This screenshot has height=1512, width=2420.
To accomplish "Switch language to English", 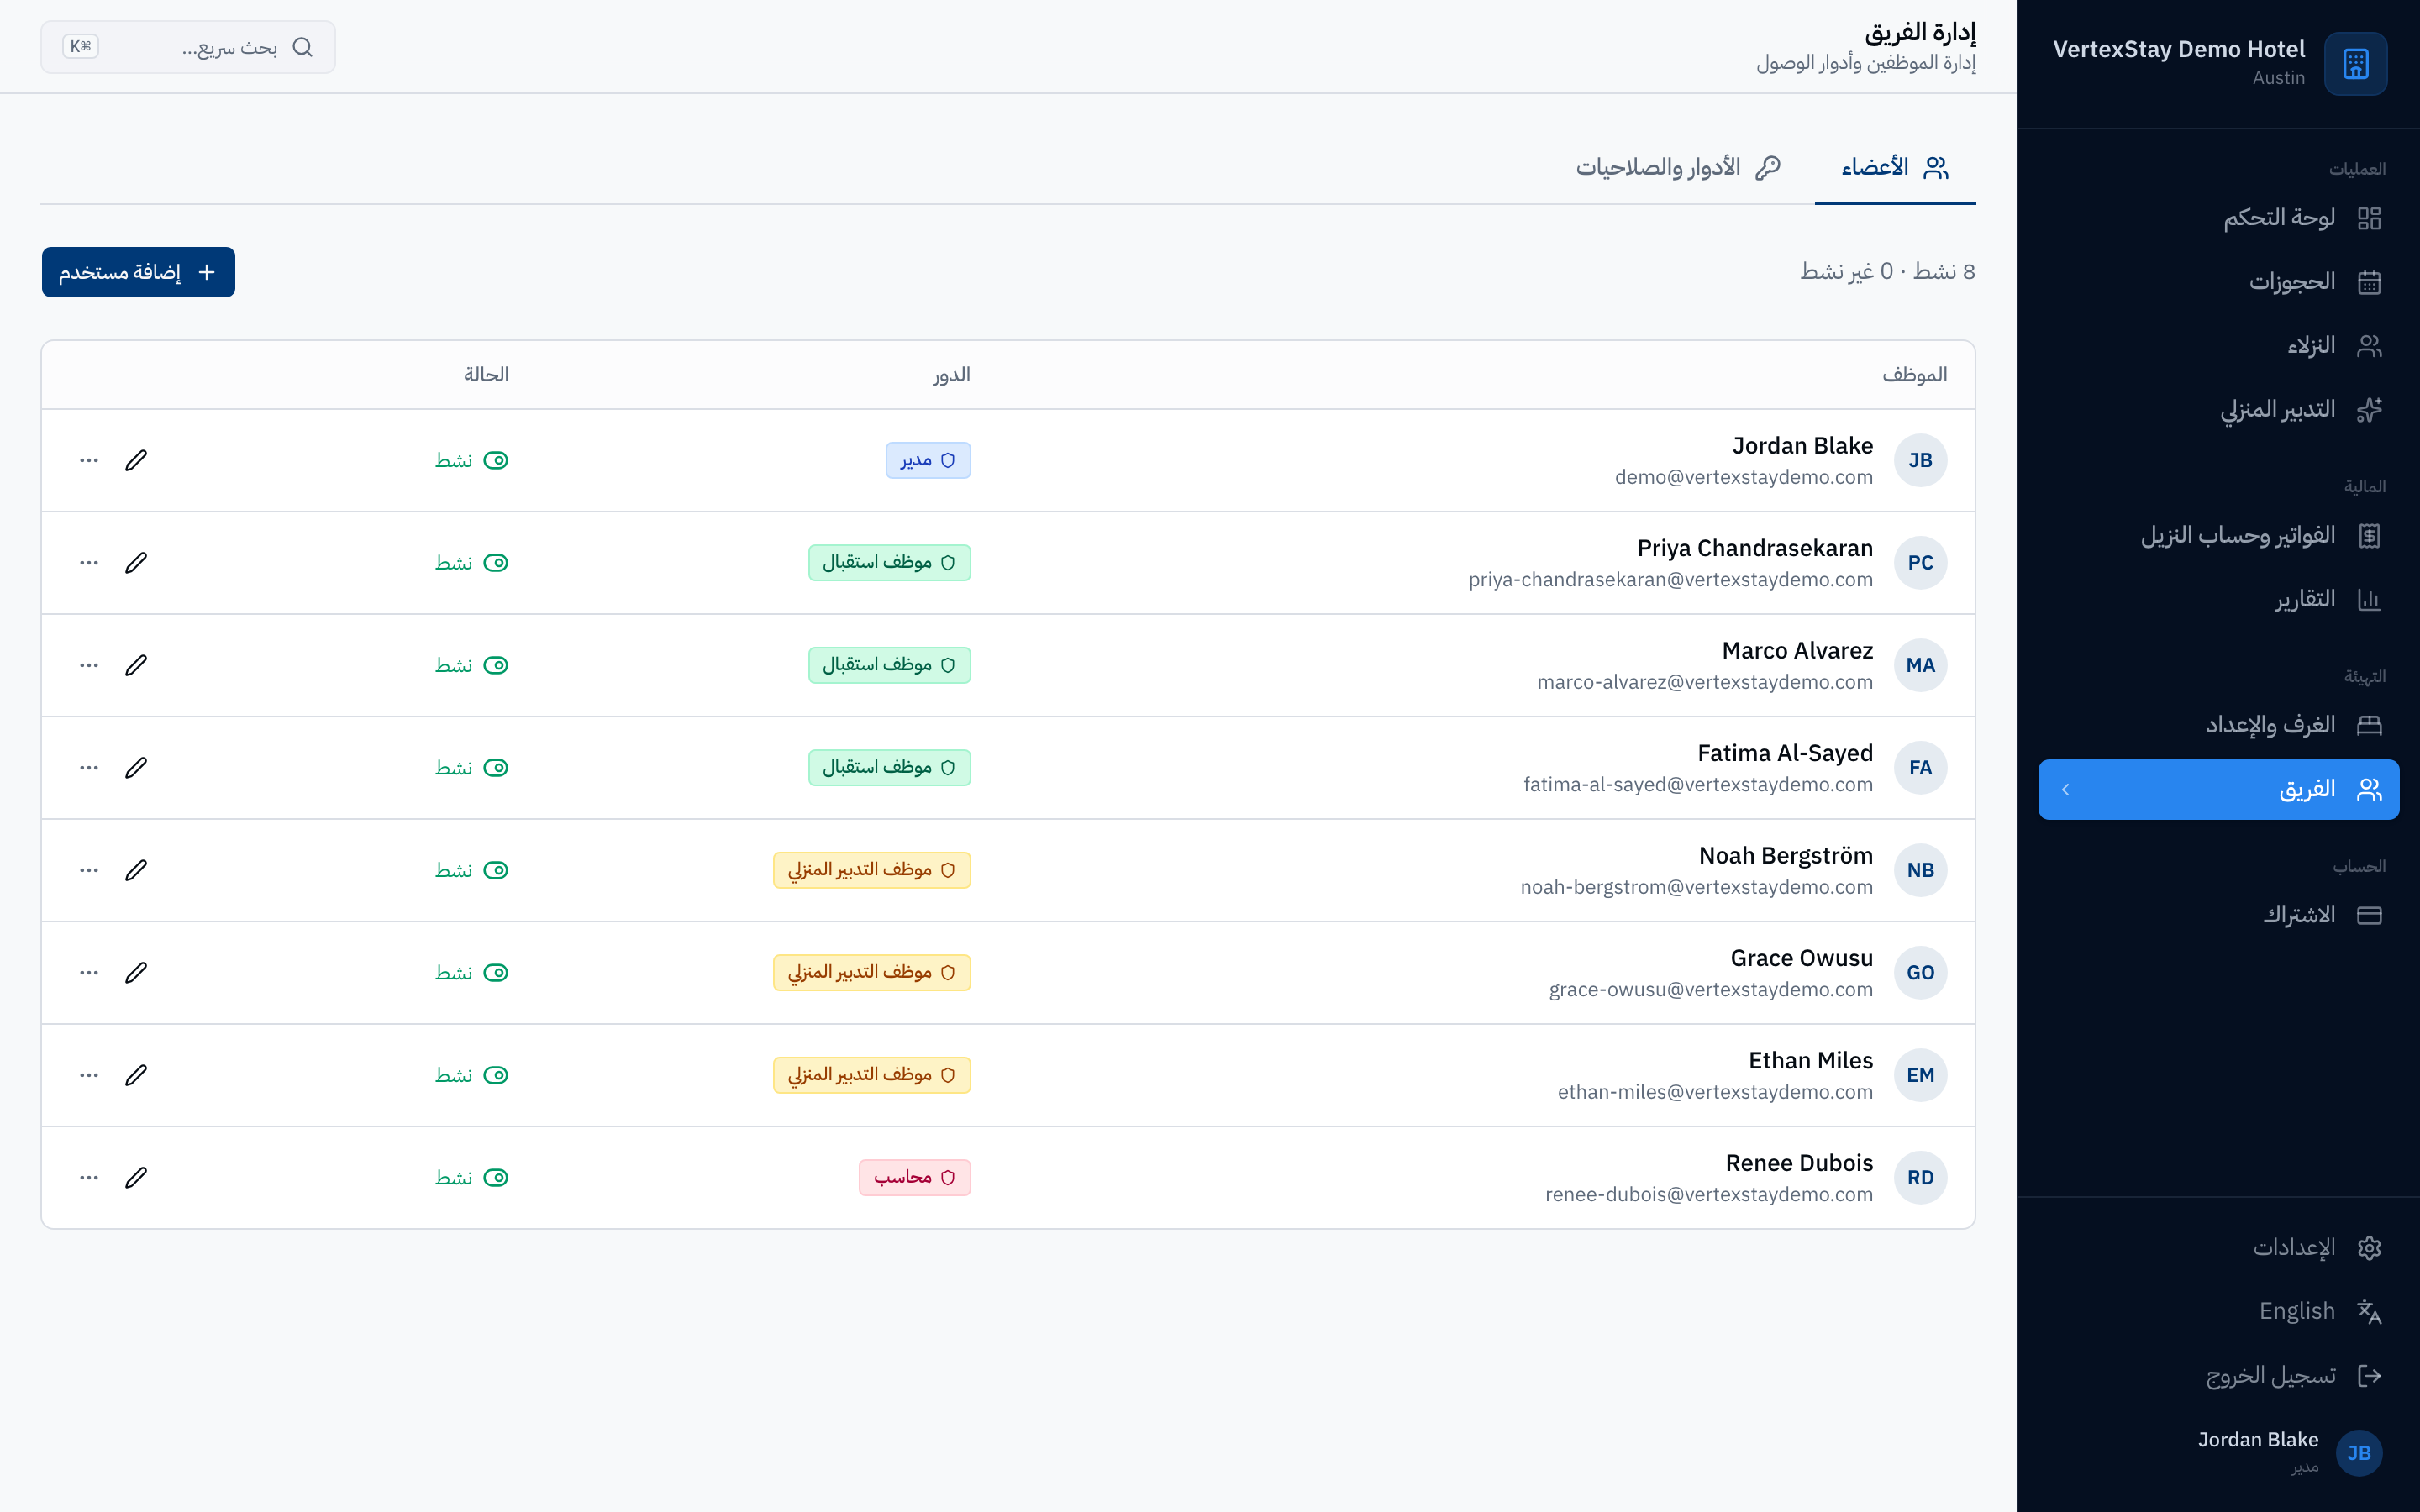I will pyautogui.click(x=2218, y=1311).
